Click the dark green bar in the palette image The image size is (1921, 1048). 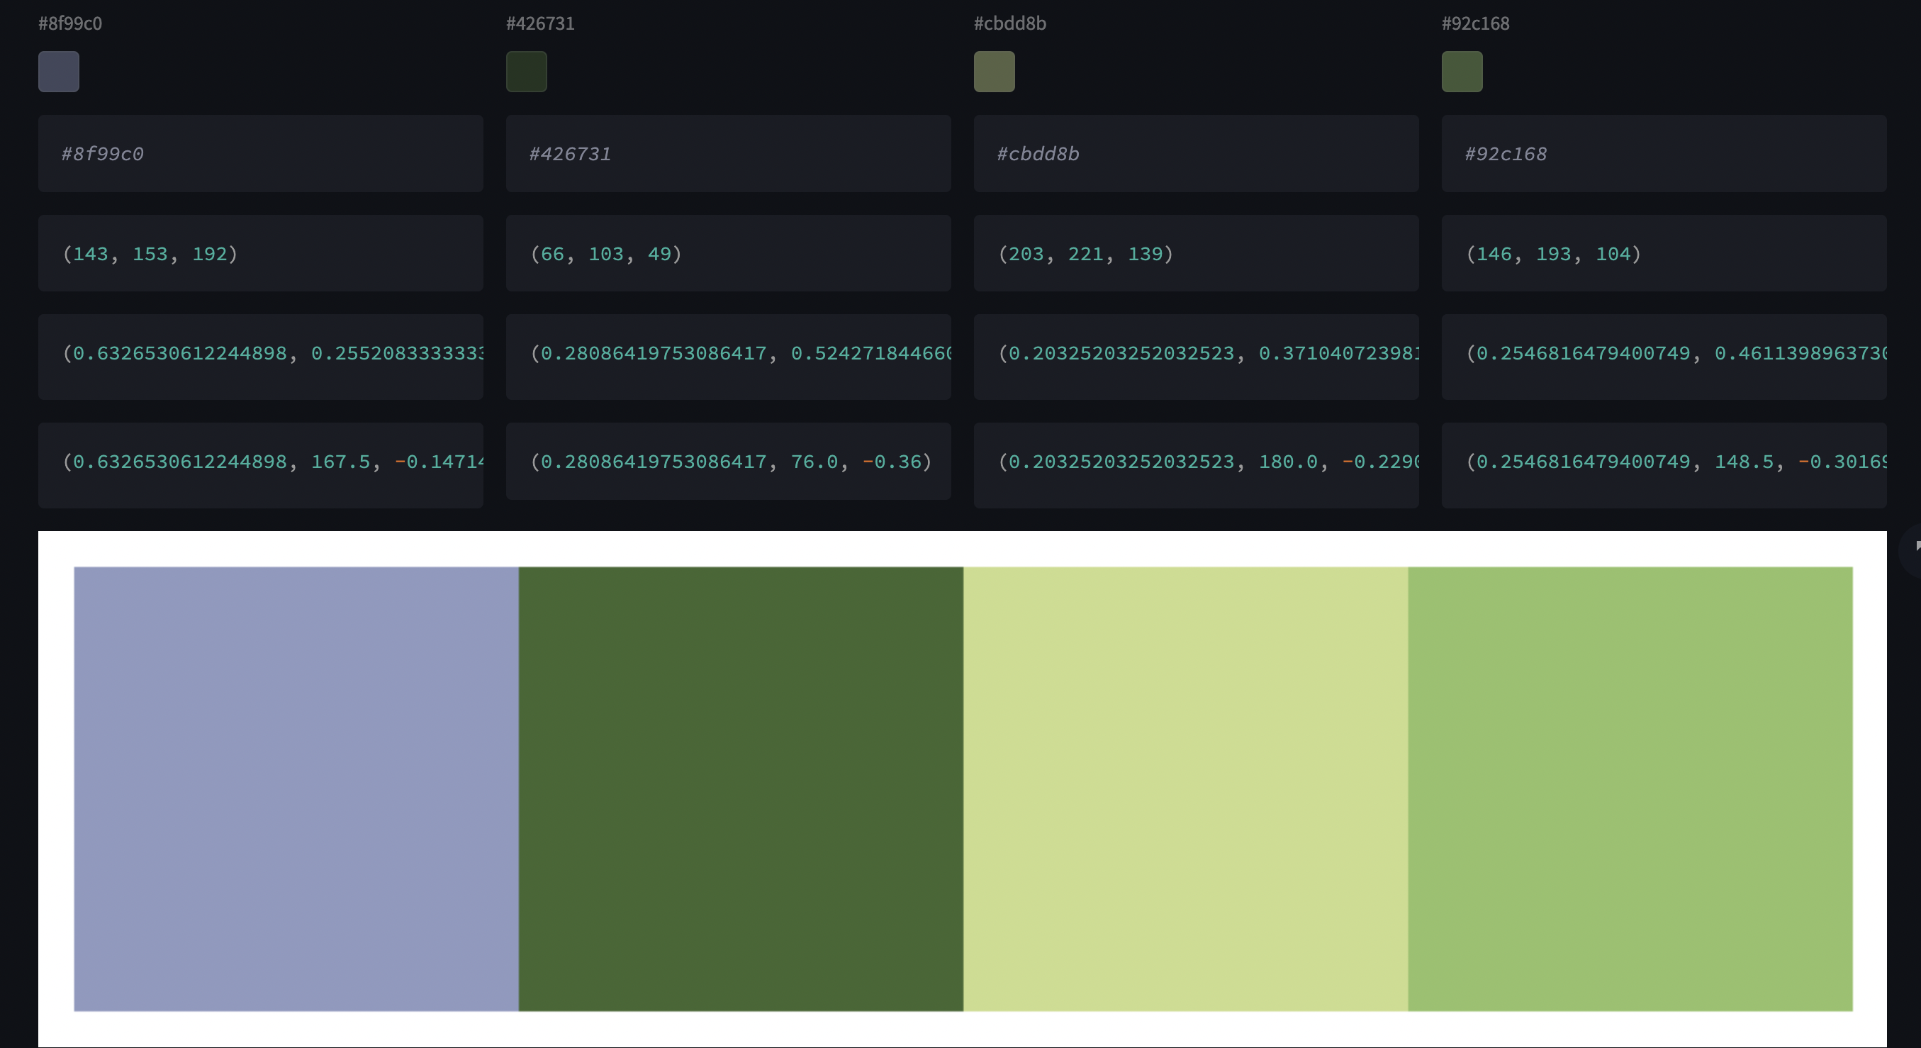[741, 788]
